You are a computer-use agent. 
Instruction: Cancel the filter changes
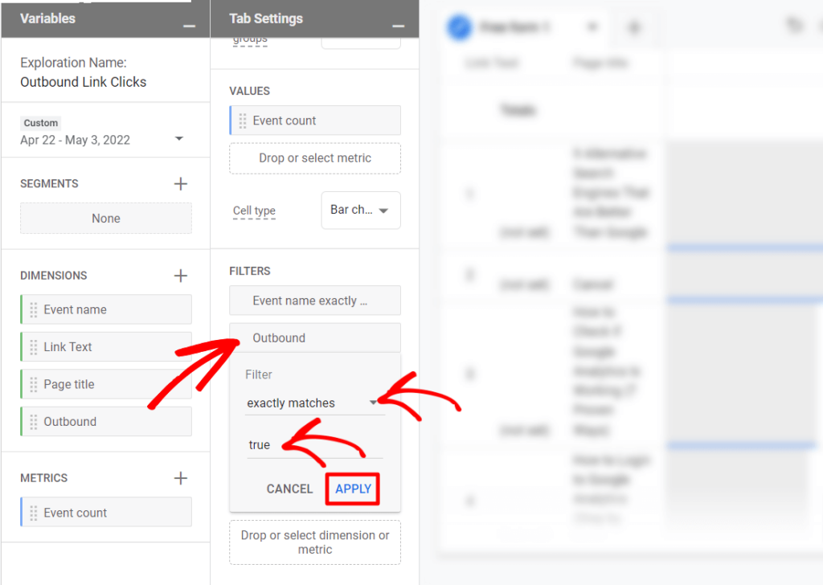coord(289,489)
